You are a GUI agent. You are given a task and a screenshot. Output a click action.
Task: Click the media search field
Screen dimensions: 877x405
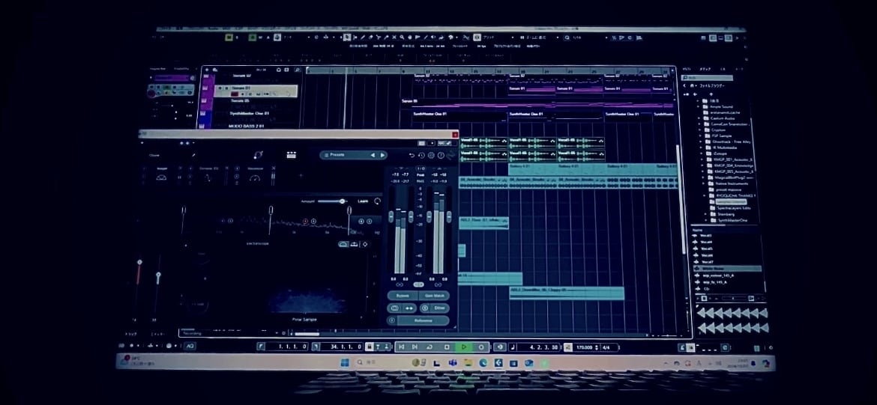708,78
